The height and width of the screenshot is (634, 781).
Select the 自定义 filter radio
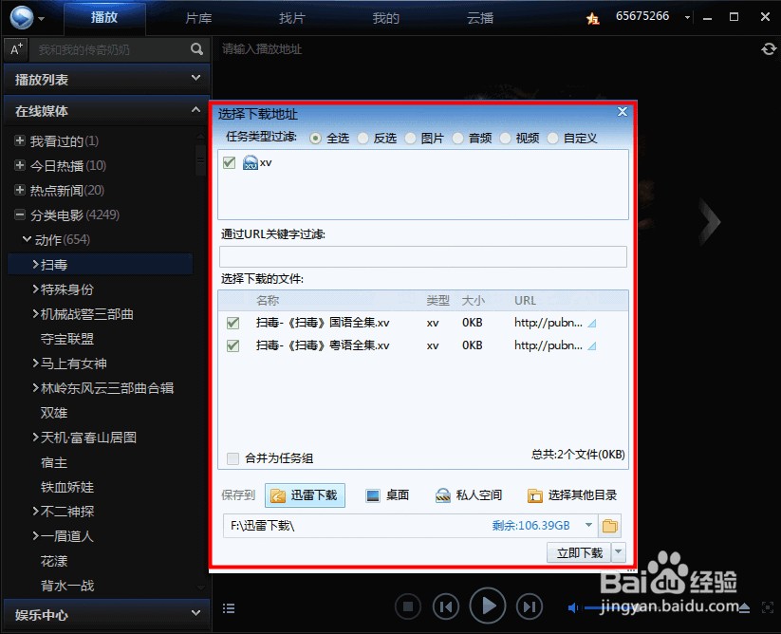[552, 139]
